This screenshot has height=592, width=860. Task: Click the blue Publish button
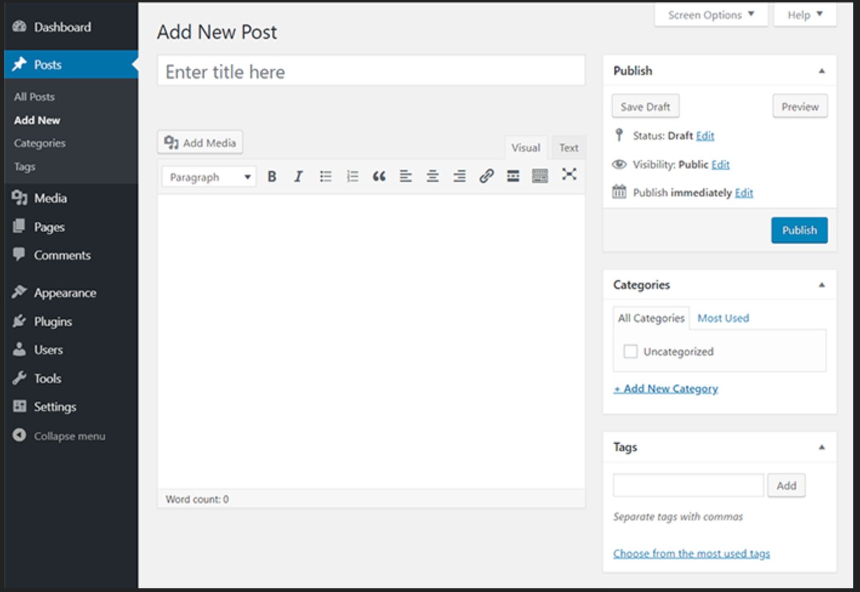[x=799, y=230]
